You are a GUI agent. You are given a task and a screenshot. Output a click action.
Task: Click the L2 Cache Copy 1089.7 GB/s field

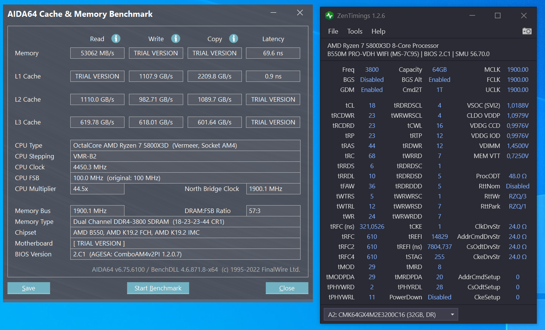click(x=215, y=99)
